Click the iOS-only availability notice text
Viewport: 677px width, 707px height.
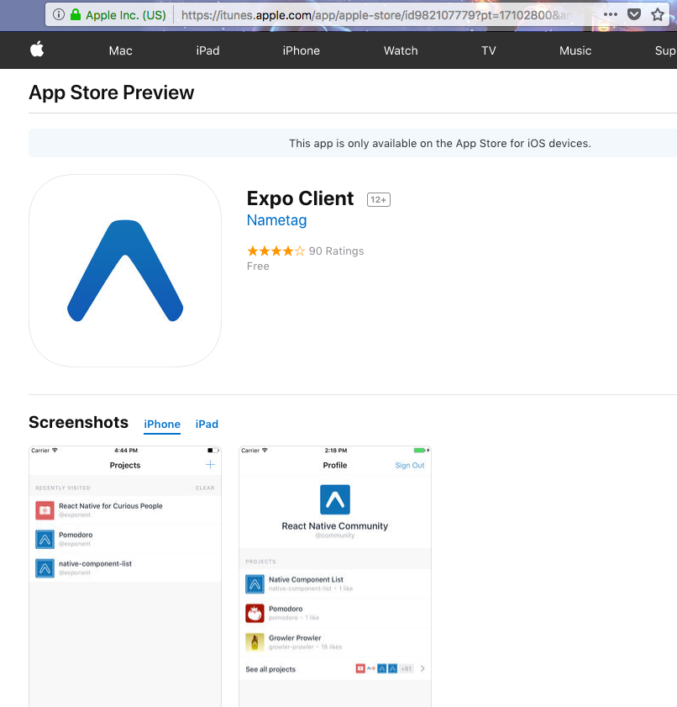pos(440,144)
